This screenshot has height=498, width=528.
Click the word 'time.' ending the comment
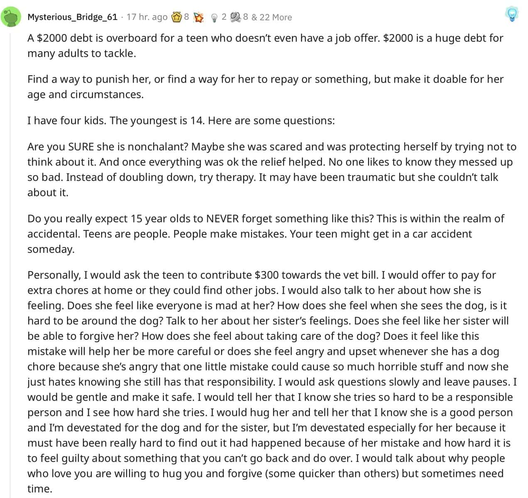[40, 489]
